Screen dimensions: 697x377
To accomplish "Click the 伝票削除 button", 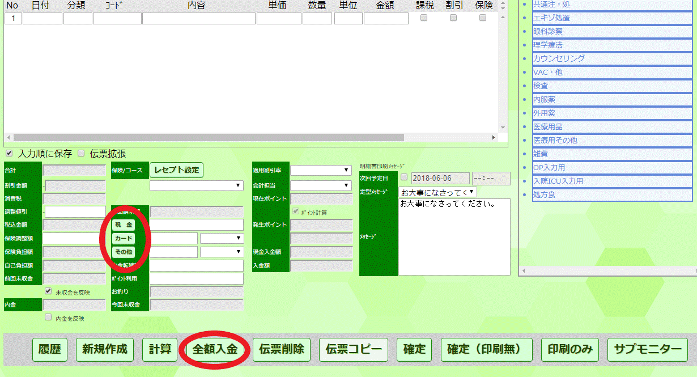I will [281, 350].
